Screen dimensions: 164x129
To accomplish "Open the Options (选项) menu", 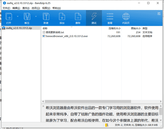I will [x=36, y=8].
